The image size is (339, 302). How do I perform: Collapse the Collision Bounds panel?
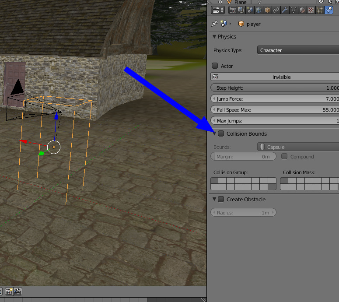point(214,133)
